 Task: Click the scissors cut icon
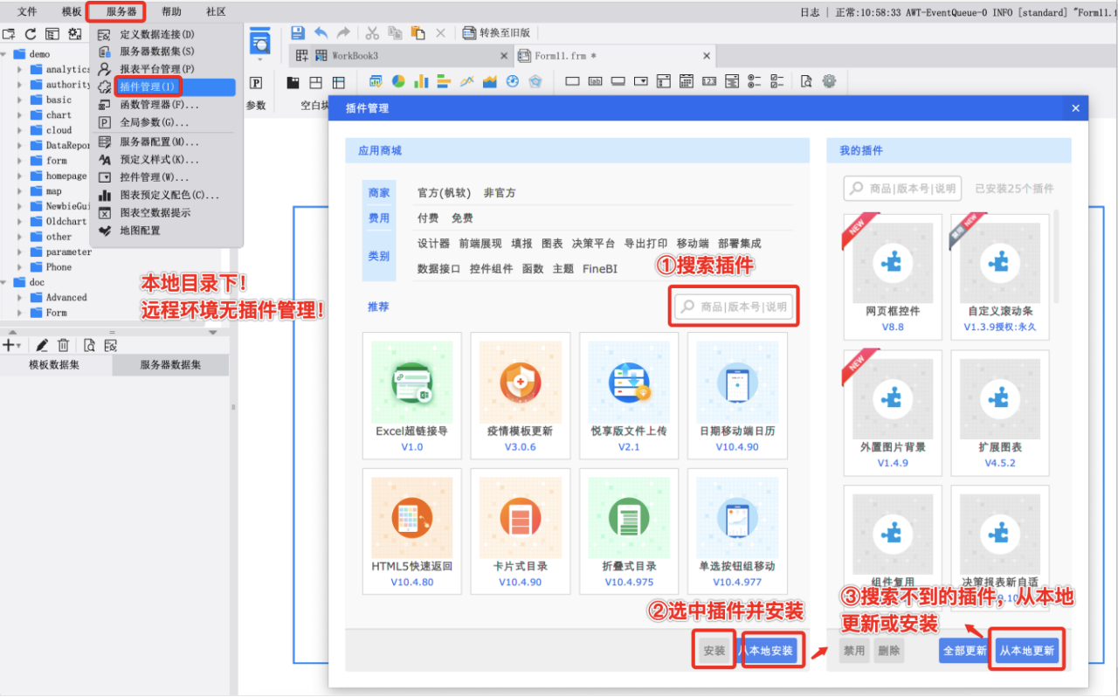coord(372,32)
